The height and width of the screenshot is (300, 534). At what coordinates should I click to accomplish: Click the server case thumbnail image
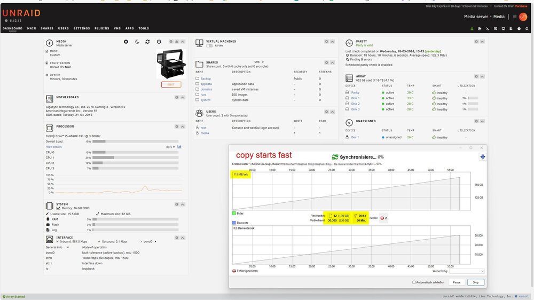coord(171,64)
